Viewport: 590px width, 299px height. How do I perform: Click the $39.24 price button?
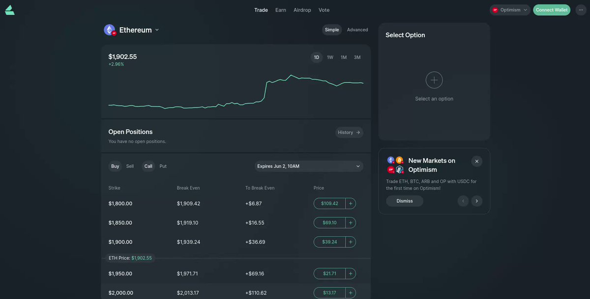point(329,242)
